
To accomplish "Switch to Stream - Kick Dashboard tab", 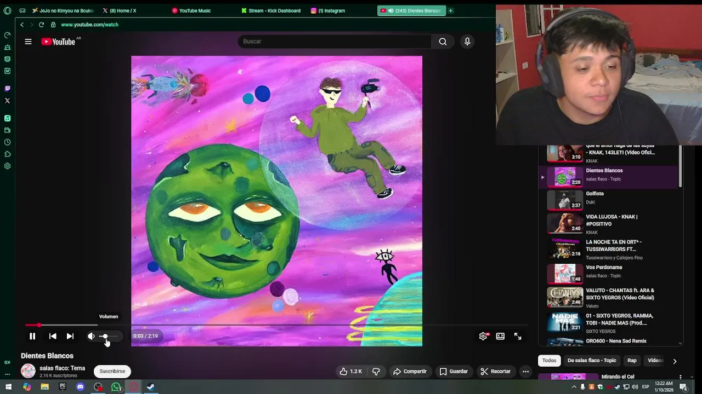I will pos(273,10).
